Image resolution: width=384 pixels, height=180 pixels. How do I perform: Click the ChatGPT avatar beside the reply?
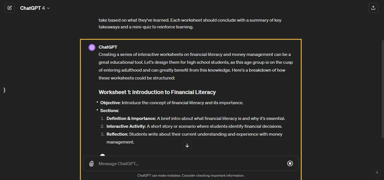[92, 47]
